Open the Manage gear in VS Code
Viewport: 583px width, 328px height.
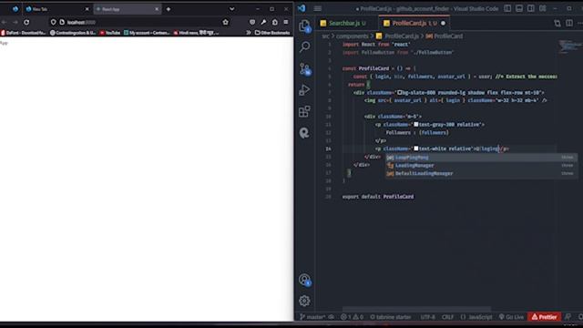pos(304,301)
